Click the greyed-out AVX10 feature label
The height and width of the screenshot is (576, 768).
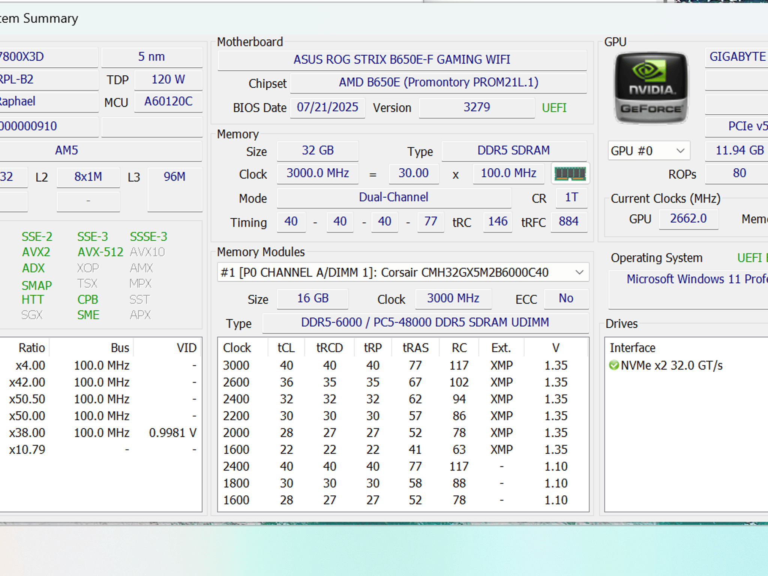click(x=147, y=252)
